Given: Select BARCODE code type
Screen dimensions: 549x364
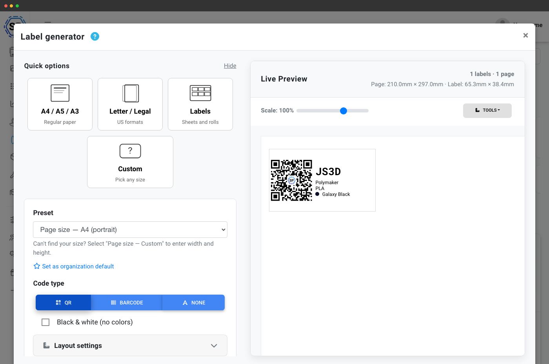Looking at the screenshot, I should pos(126,302).
